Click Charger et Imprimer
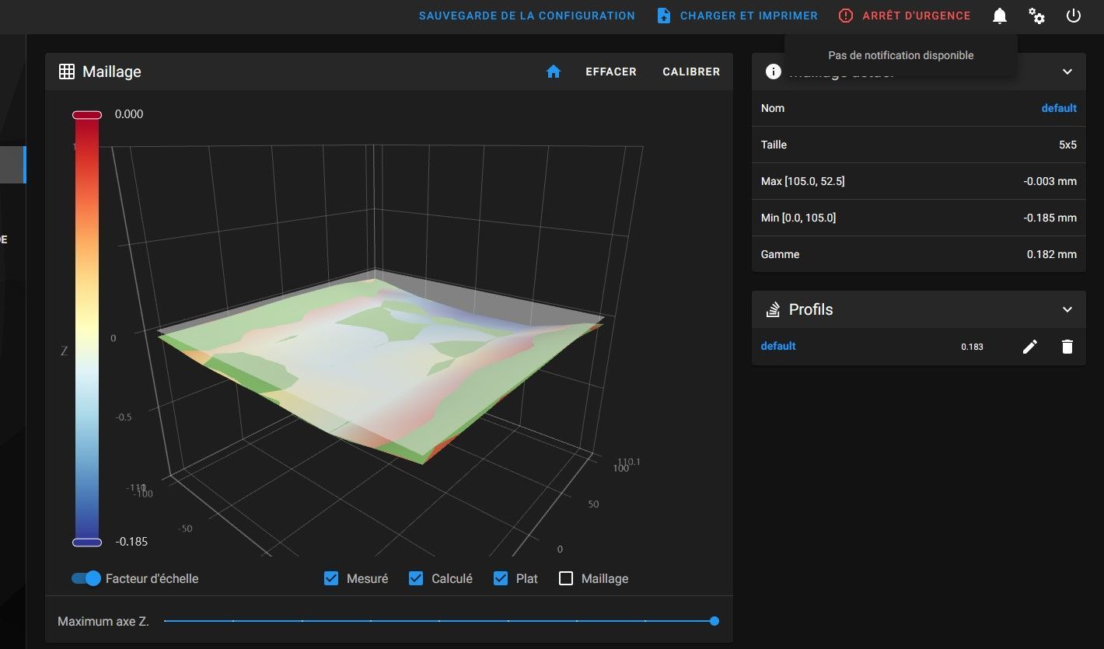This screenshot has height=649, width=1104. [749, 16]
